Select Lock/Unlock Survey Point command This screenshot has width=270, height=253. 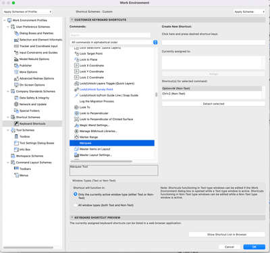(97, 89)
